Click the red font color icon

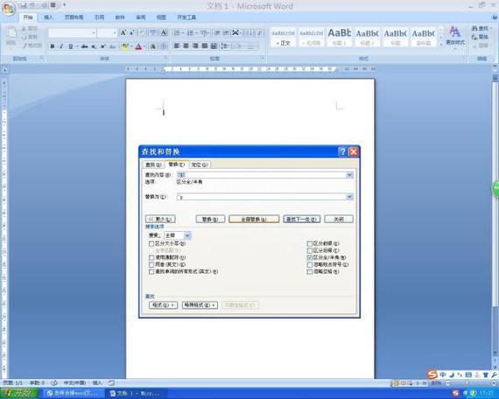(138, 46)
